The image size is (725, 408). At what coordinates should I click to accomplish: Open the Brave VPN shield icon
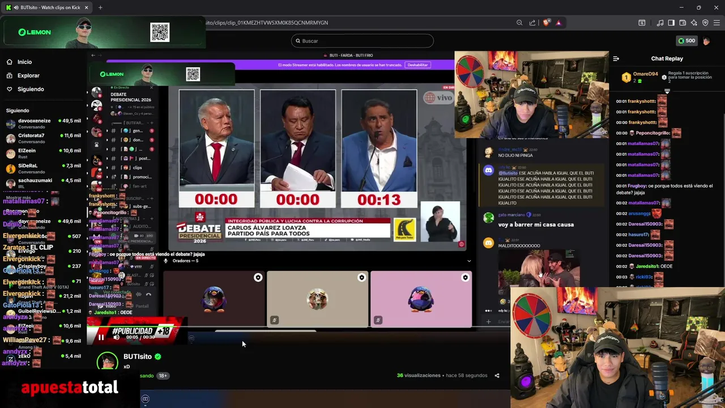[x=705, y=23]
